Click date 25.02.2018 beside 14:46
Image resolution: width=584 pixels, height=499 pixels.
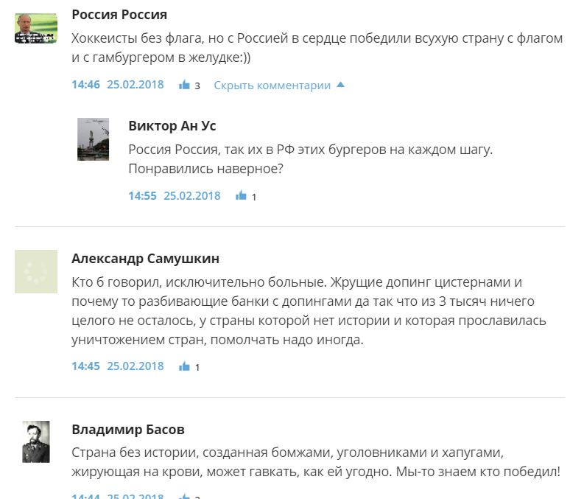pyautogui.click(x=136, y=85)
